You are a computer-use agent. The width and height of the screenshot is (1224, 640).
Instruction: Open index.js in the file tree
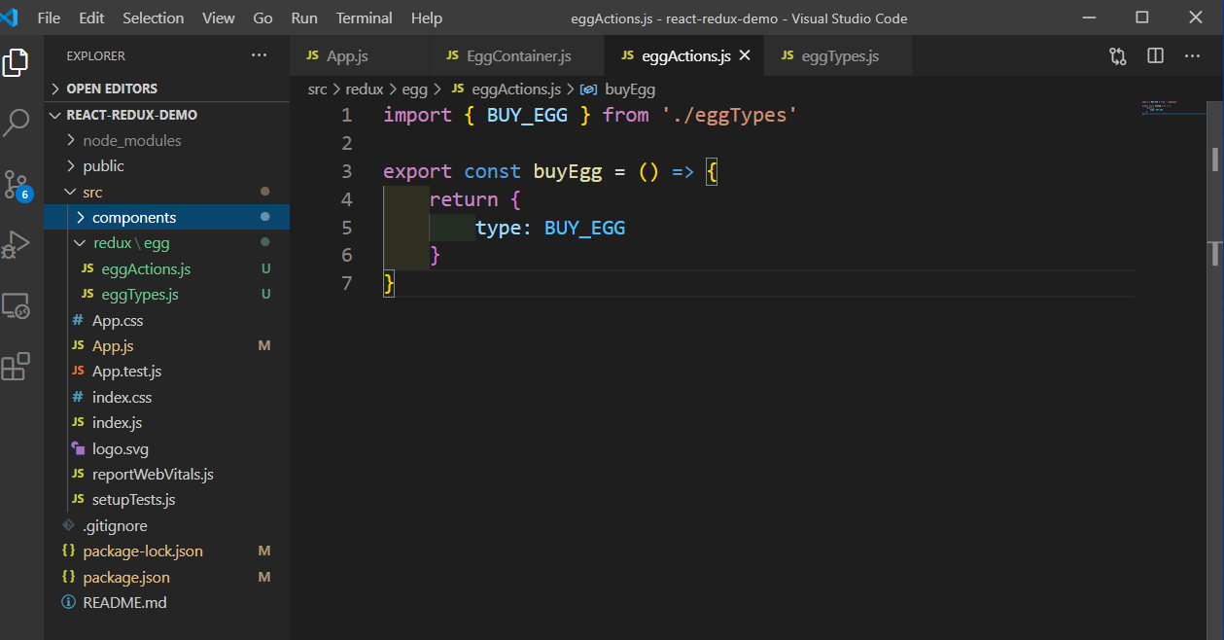(x=167, y=422)
